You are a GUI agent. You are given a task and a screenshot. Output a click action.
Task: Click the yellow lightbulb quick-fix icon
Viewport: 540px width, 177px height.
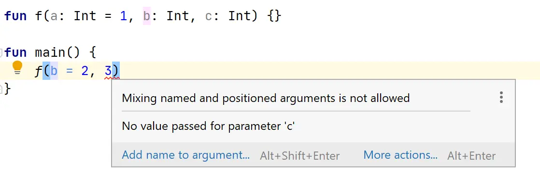pyautogui.click(x=17, y=68)
